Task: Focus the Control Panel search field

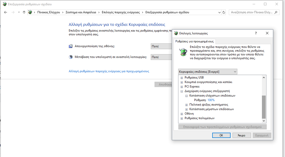Action: (x=254, y=12)
